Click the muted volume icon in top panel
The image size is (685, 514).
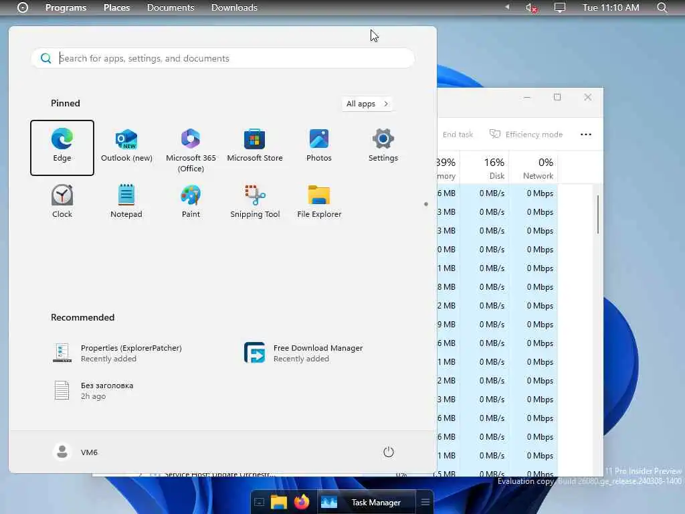coord(530,7)
